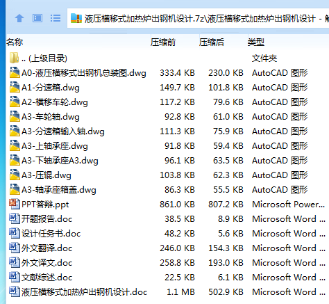Select file A3-压辊.dwg
329x304 pixels.
coord(47,175)
